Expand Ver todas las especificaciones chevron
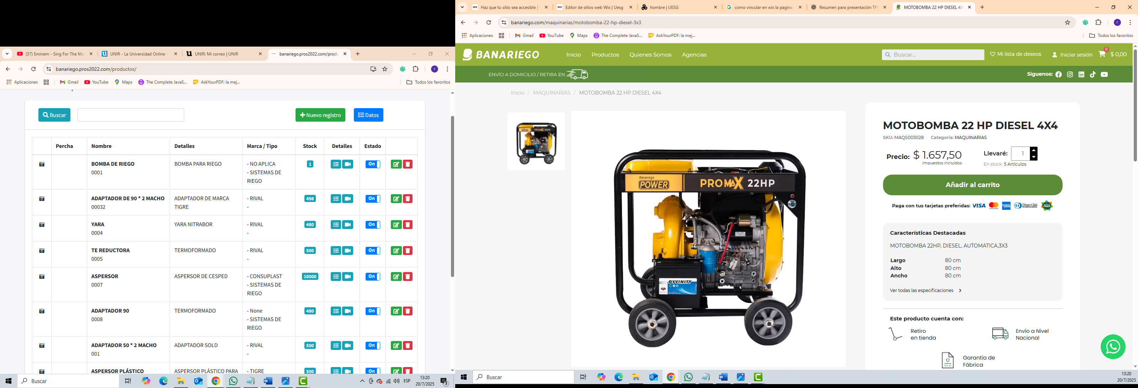Viewport: 1138px width, 388px height. [x=960, y=291]
